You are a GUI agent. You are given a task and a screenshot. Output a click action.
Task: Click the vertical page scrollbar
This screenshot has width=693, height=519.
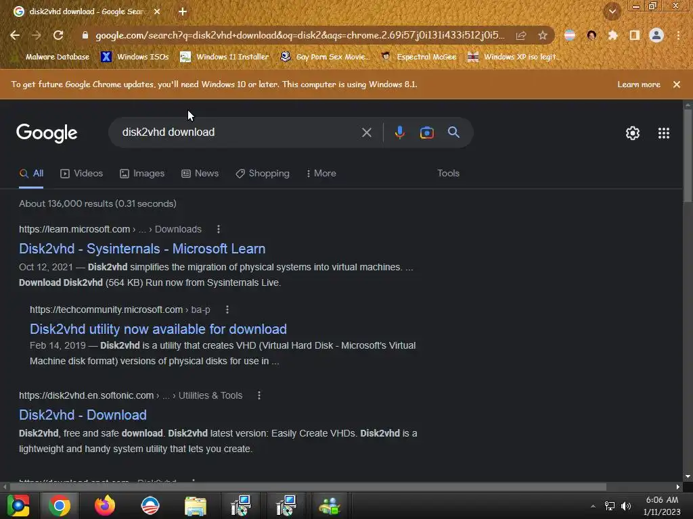point(688,155)
